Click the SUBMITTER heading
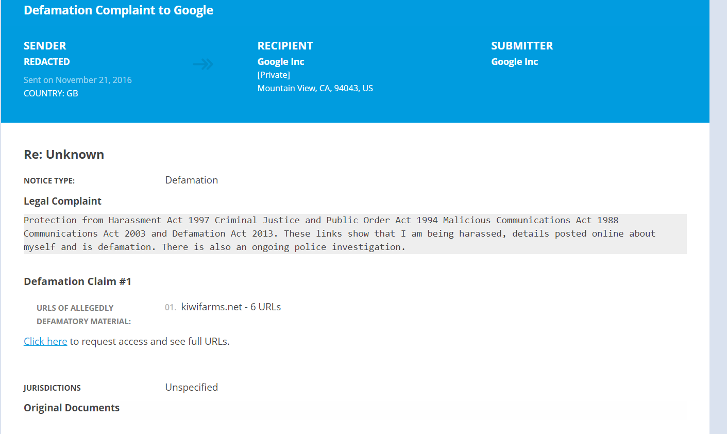 pos(522,45)
